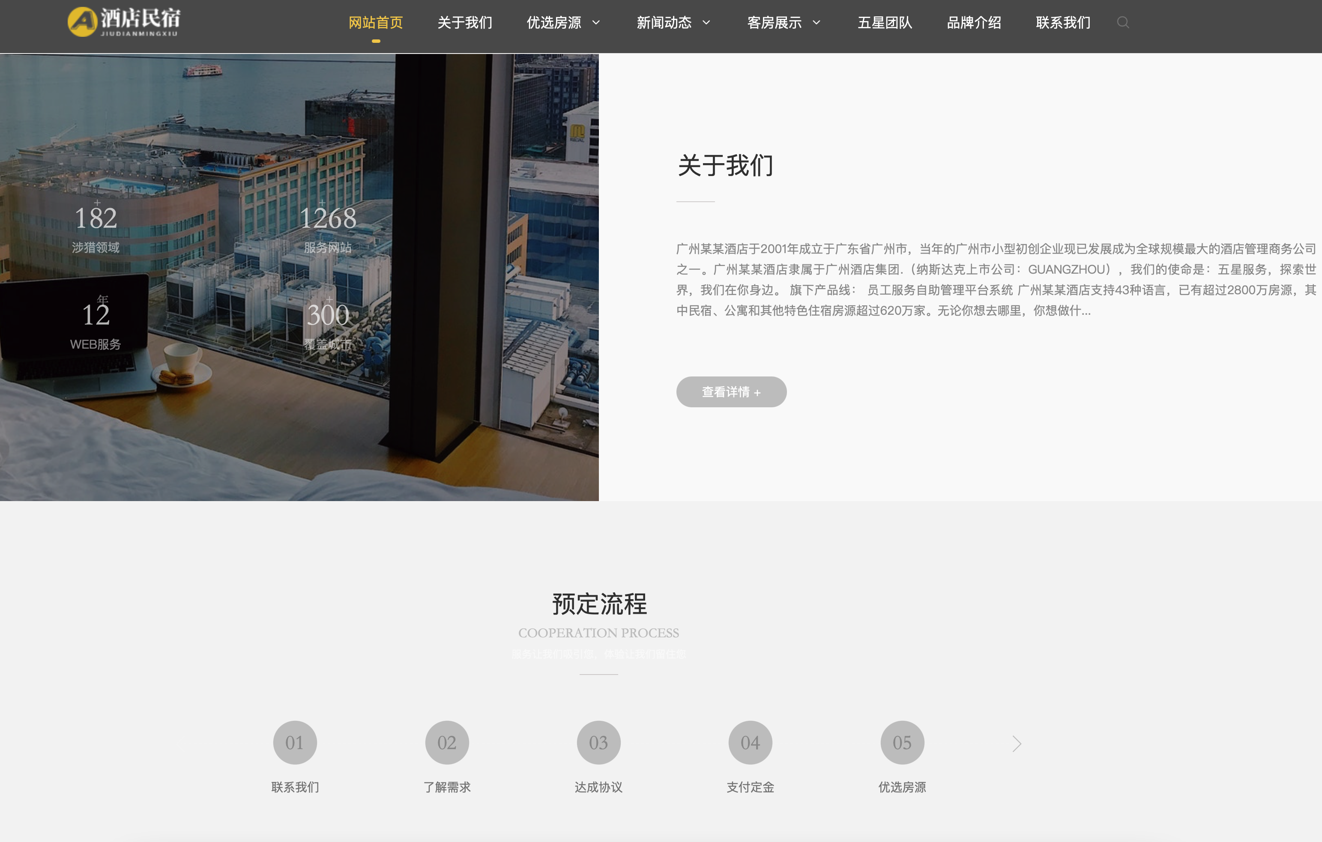
Task: Open the 五星团队 nav item
Action: (x=885, y=23)
